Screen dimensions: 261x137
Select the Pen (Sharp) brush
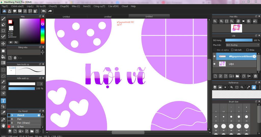click(x=24, y=123)
